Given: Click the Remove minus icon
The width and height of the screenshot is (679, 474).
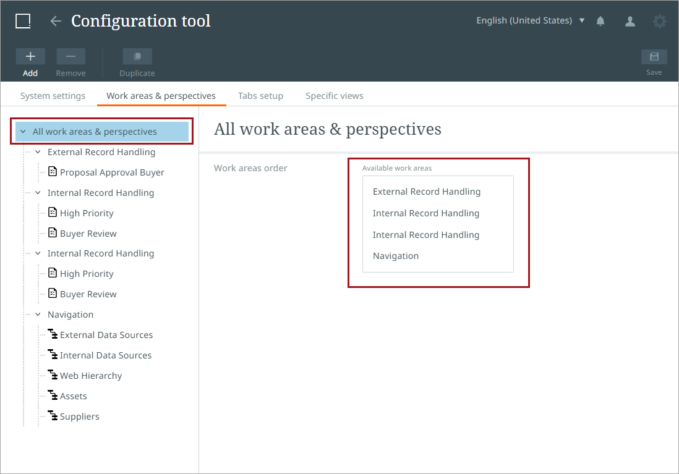Looking at the screenshot, I should tap(70, 57).
